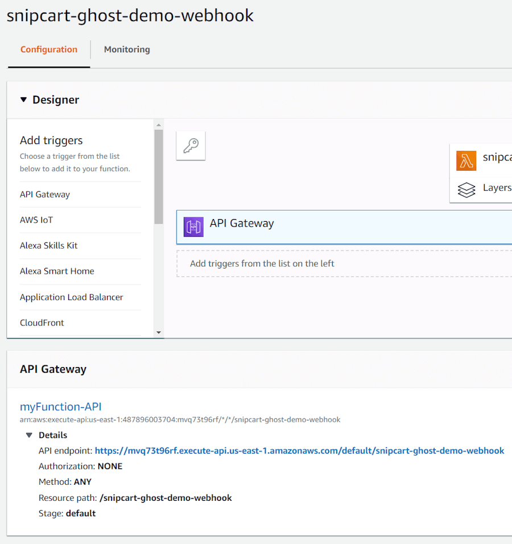
Task: Open the Monitoring tab
Action: [127, 50]
